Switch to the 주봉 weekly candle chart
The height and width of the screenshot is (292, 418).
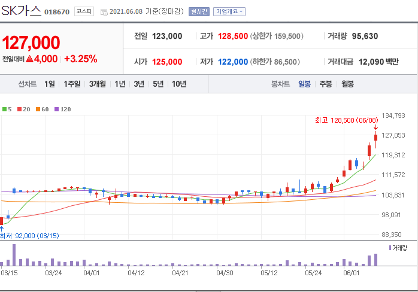(x=326, y=84)
